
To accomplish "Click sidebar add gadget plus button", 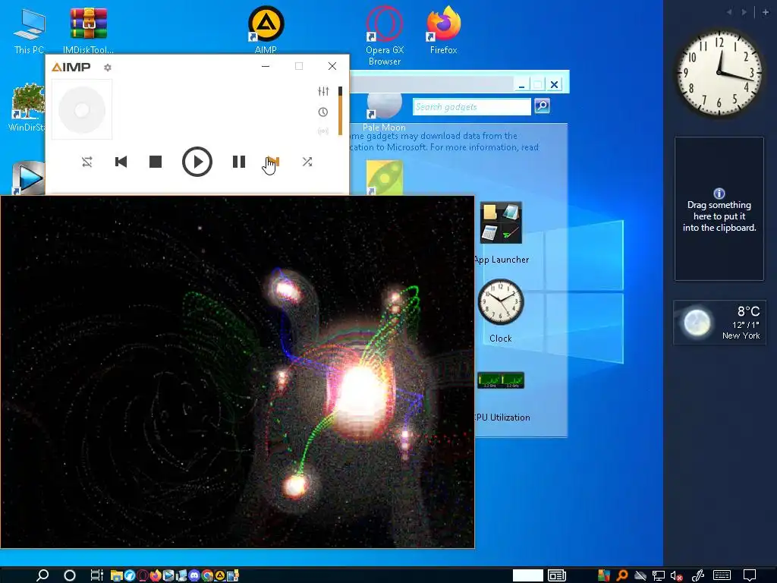I will tap(766, 12).
